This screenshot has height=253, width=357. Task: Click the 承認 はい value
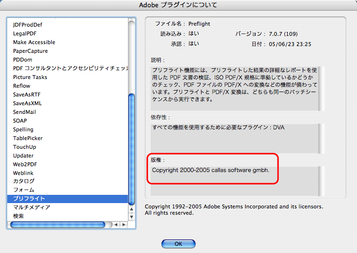(x=194, y=44)
